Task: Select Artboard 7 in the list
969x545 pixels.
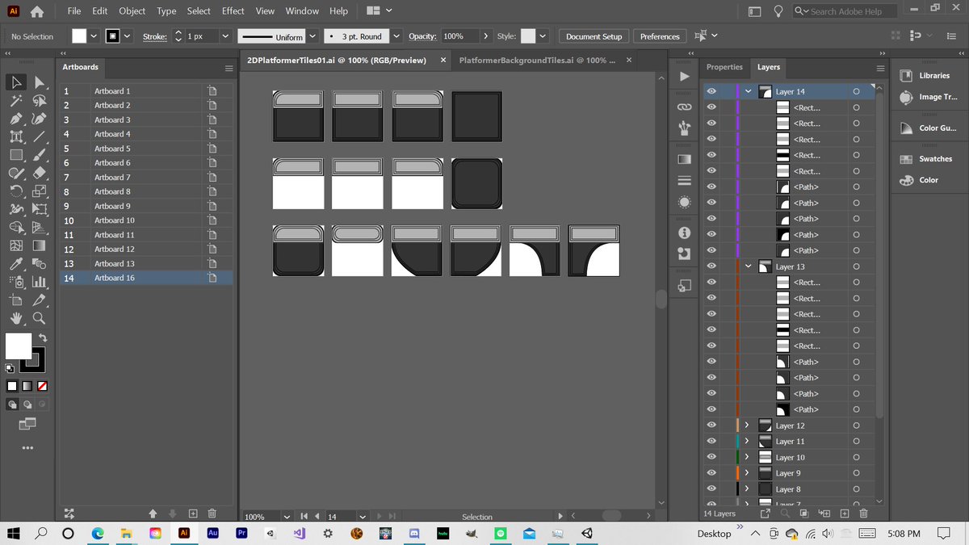Action: click(145, 177)
